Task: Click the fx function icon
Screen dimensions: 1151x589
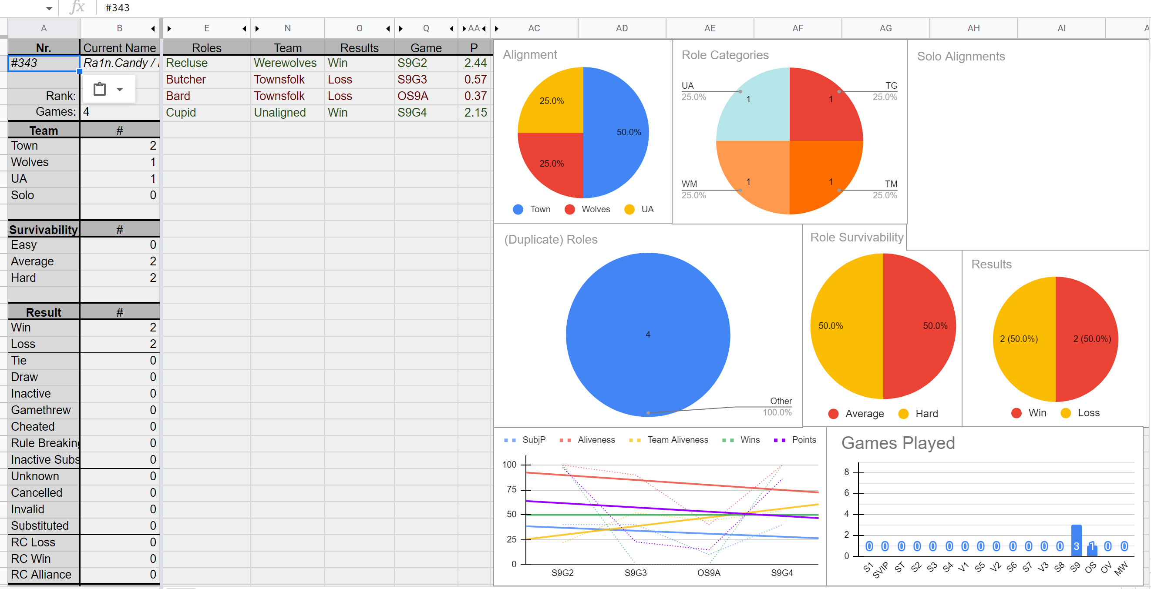Action: coord(77,7)
